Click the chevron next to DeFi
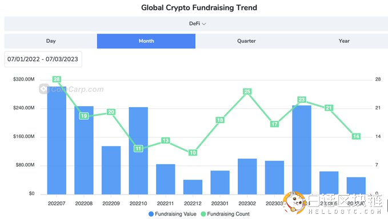The width and height of the screenshot is (388, 219). 204,24
